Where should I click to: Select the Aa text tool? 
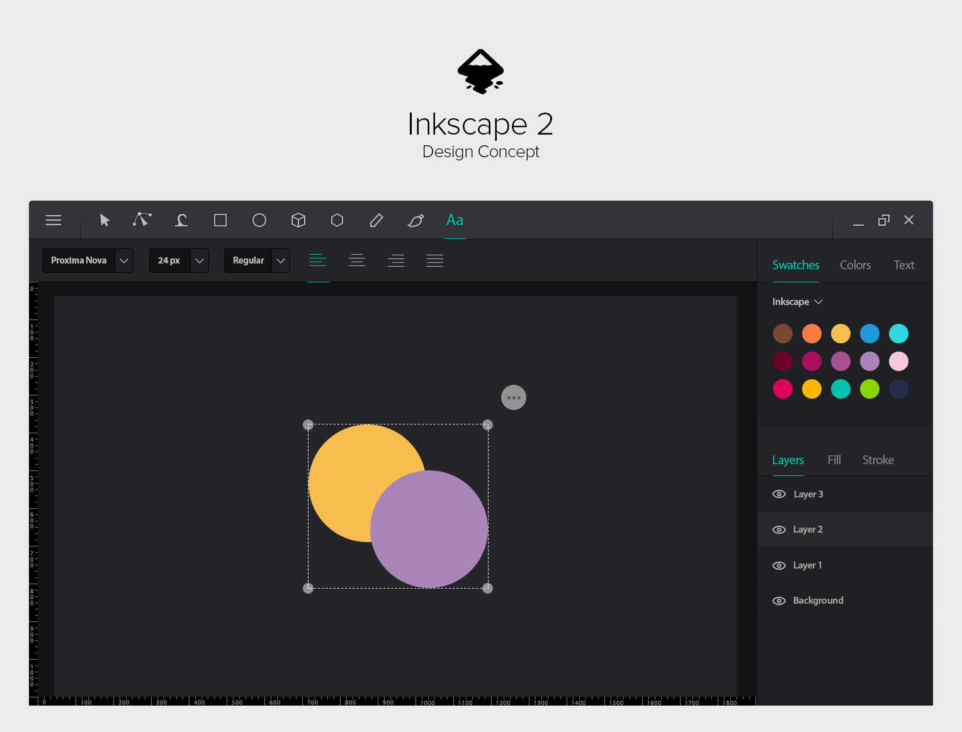455,220
